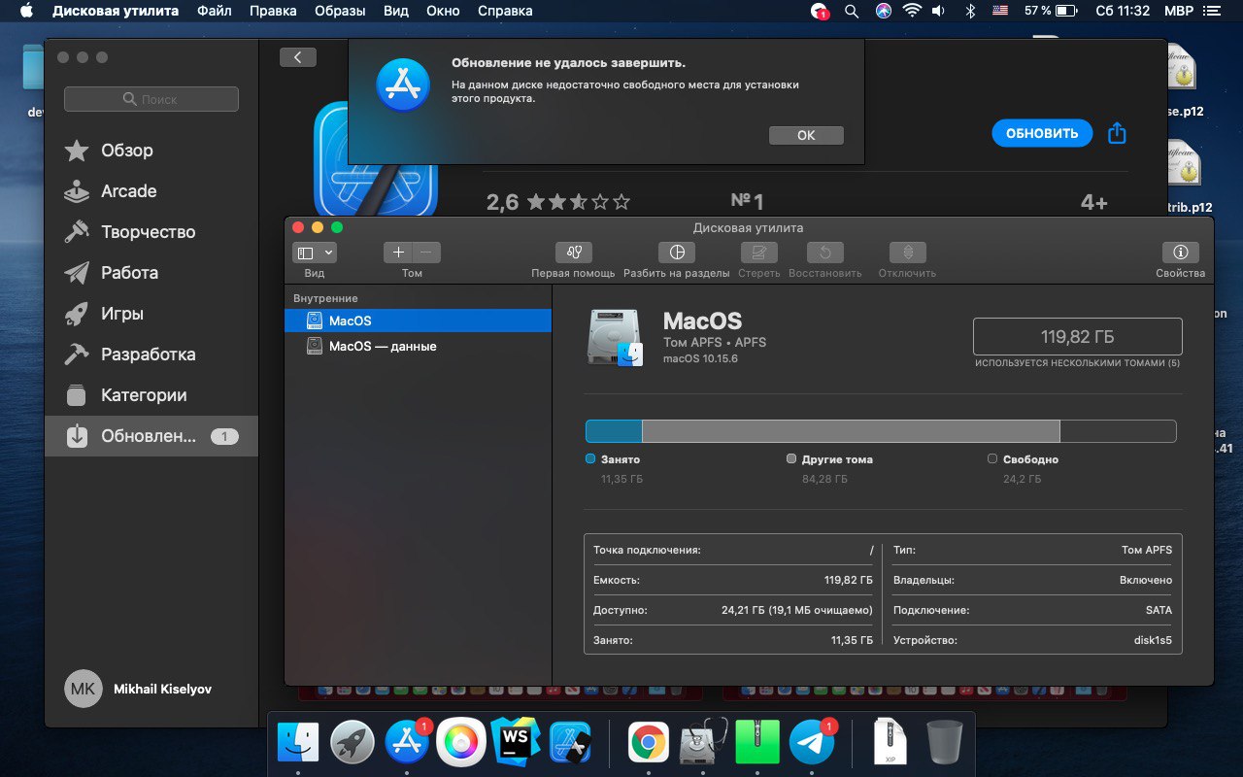Open Разработка (Develop) in App Store sidebar
1243x777 pixels.
pos(151,355)
